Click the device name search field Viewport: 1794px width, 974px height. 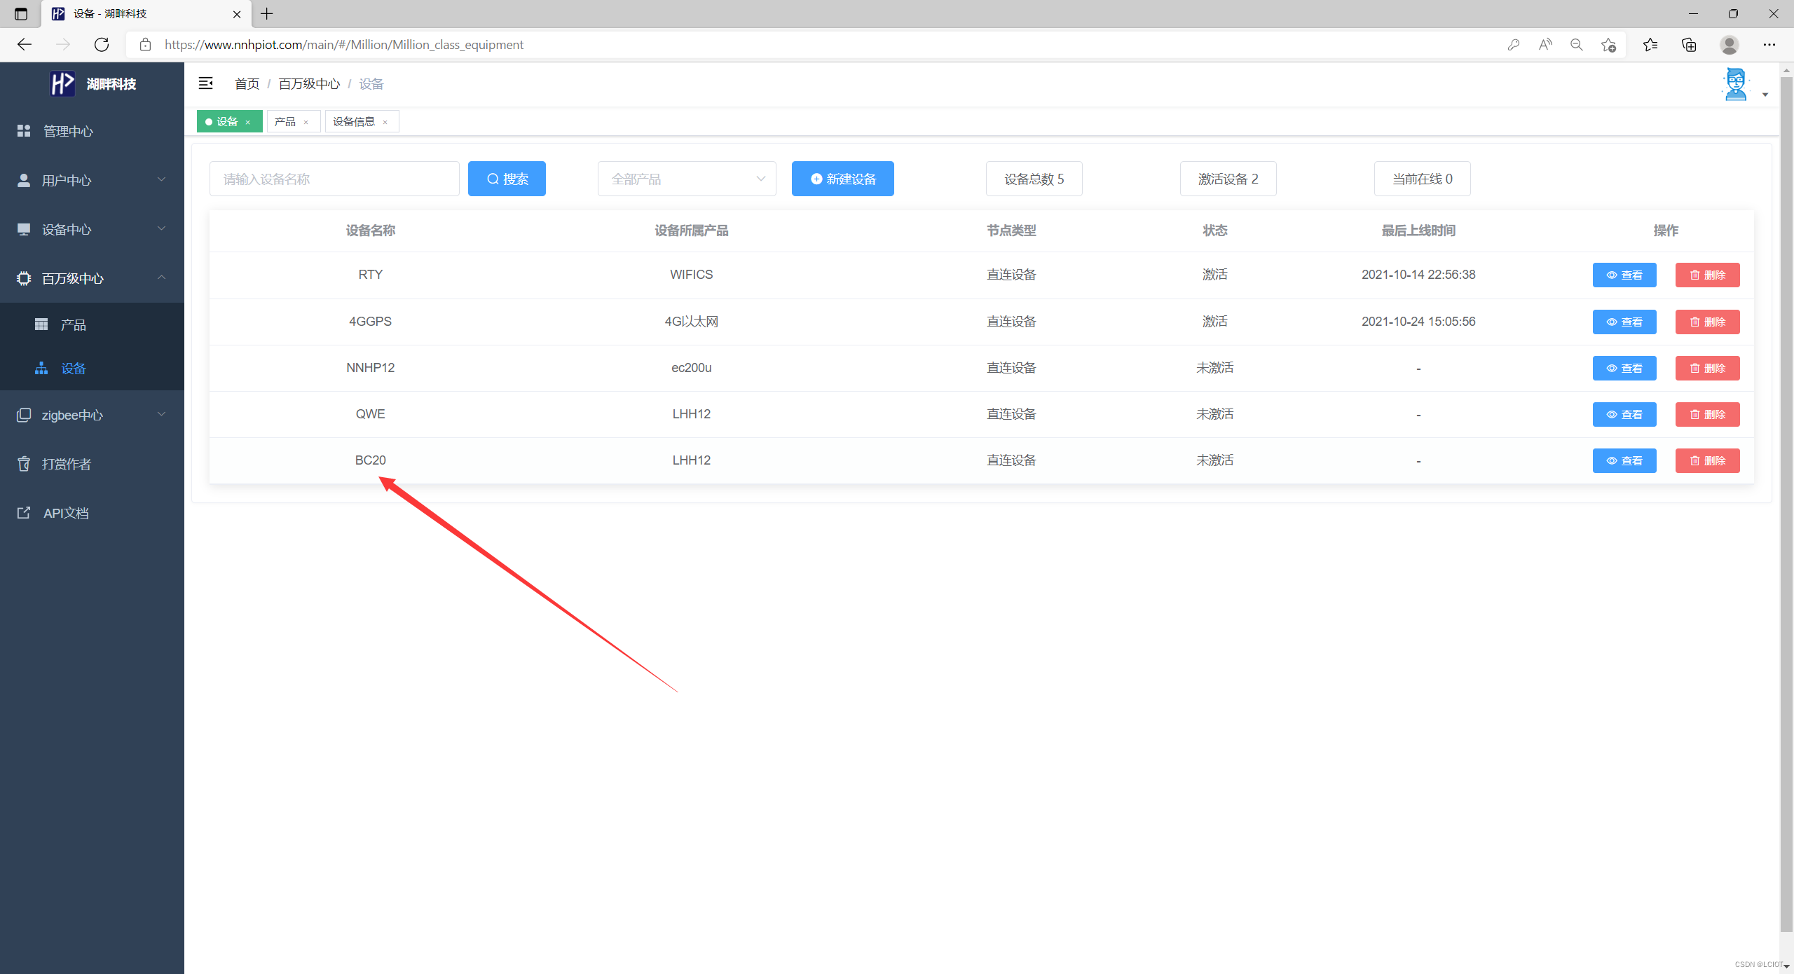pyautogui.click(x=334, y=179)
